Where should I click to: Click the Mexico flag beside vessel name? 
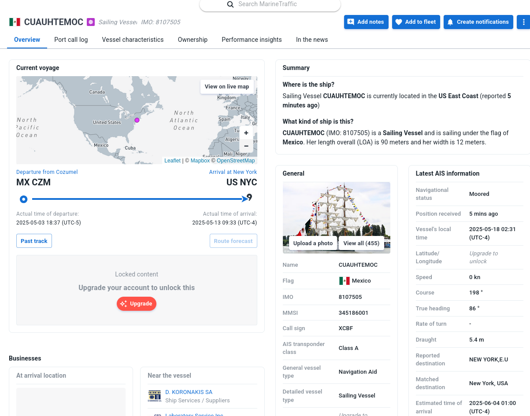pyautogui.click(x=15, y=22)
